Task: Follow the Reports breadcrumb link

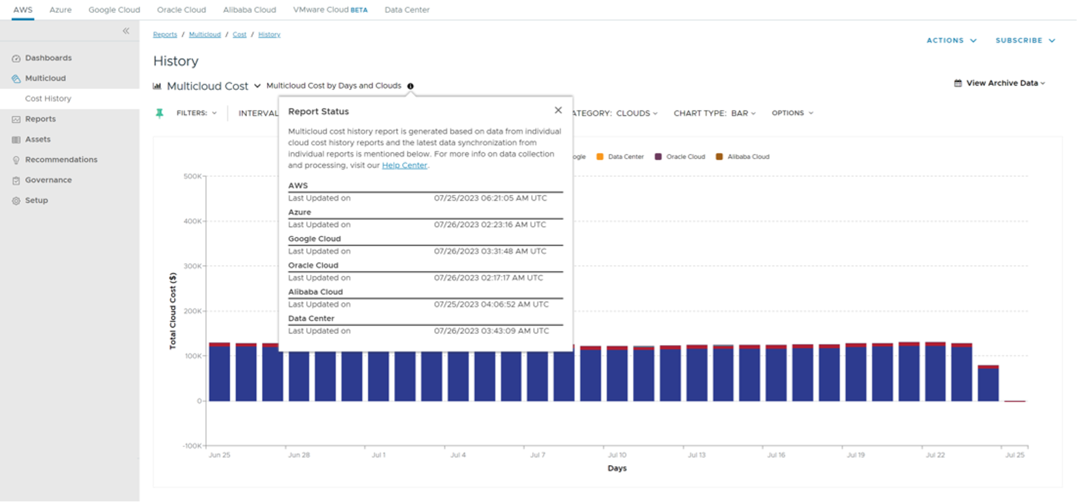Action: tap(165, 35)
